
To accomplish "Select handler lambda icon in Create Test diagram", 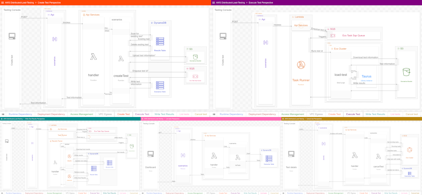I will click(x=94, y=57).
